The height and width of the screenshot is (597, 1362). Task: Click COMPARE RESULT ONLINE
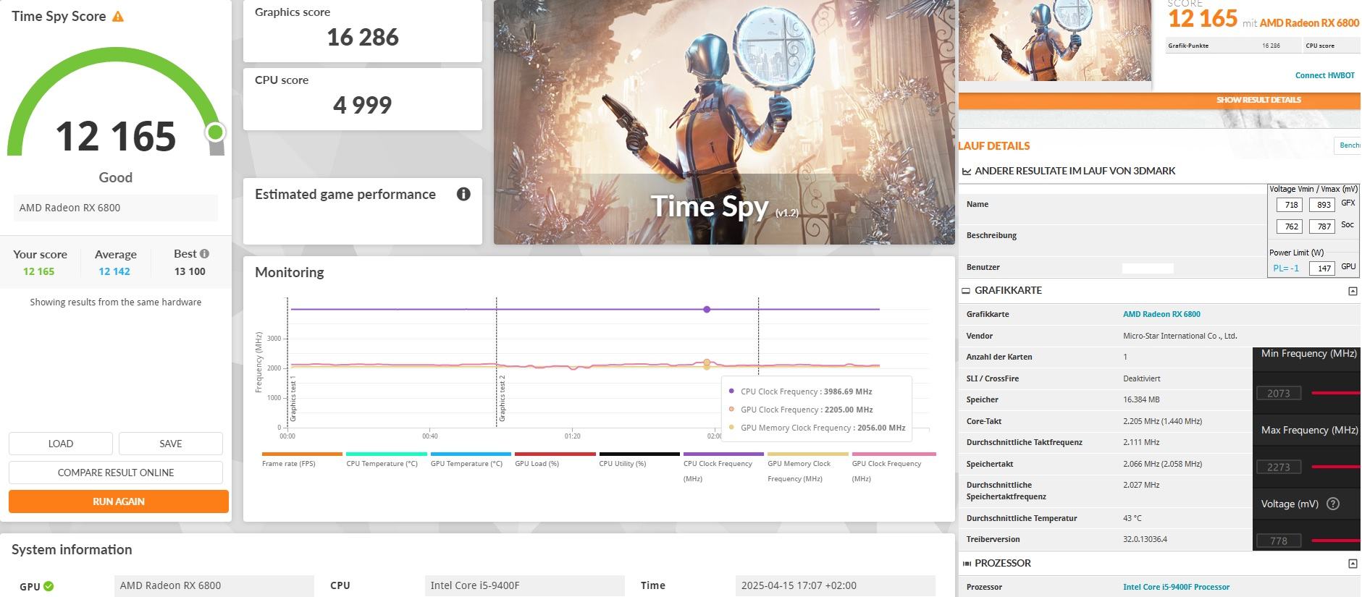[116, 473]
